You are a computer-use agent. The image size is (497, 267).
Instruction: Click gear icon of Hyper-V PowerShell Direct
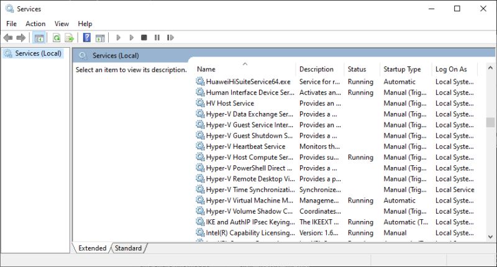(x=200, y=168)
